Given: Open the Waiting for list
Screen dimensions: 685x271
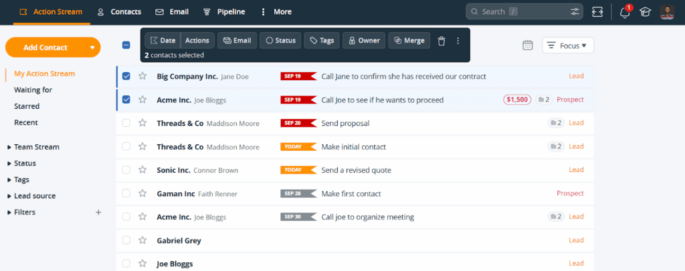Looking at the screenshot, I should click(33, 90).
